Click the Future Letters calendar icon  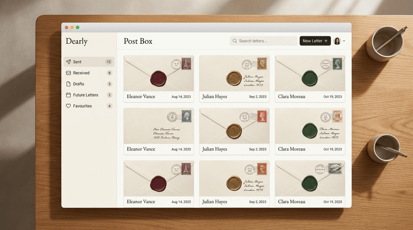[x=68, y=95]
